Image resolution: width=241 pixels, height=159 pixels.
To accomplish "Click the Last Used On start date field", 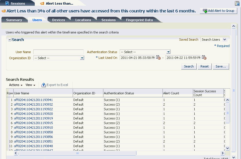I will coord(137,58).
